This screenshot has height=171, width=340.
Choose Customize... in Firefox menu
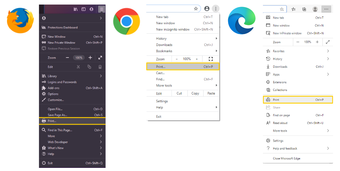72,100
